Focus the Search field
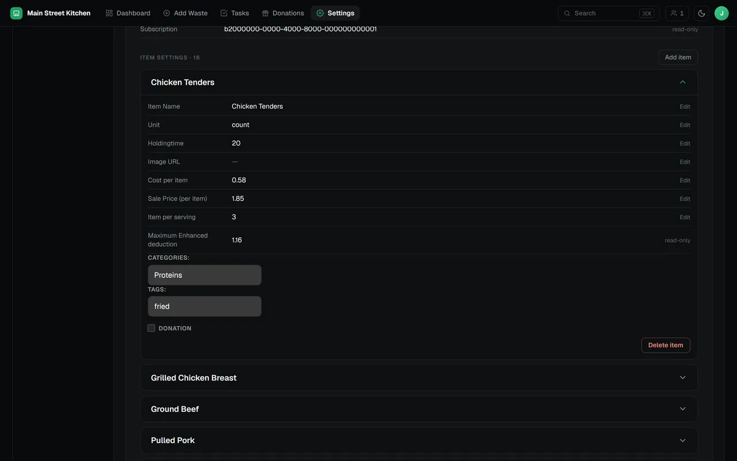737x461 pixels. (x=609, y=13)
